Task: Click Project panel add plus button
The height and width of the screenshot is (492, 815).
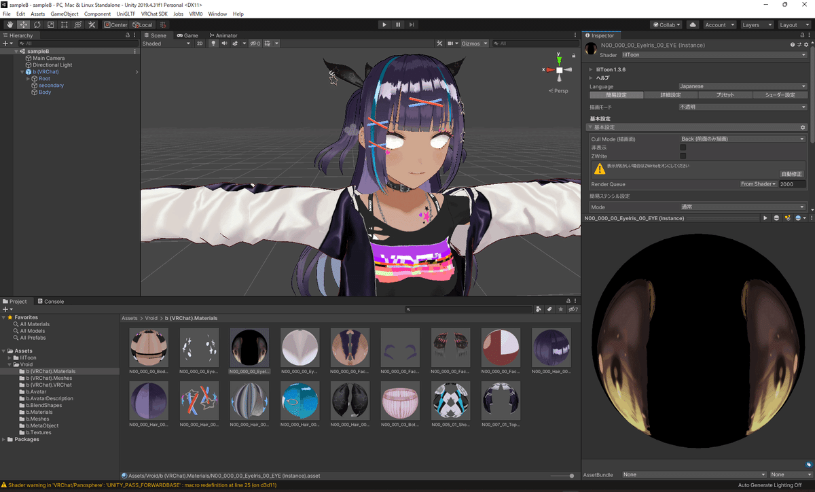Action: (x=7, y=309)
